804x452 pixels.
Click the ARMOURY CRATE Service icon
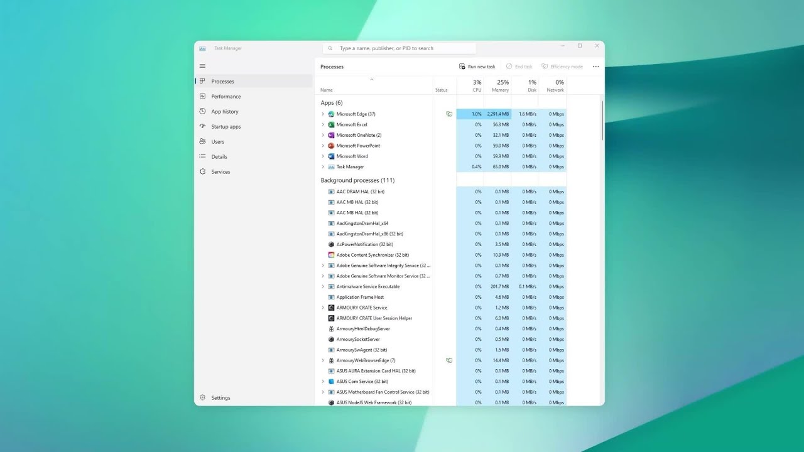point(331,308)
